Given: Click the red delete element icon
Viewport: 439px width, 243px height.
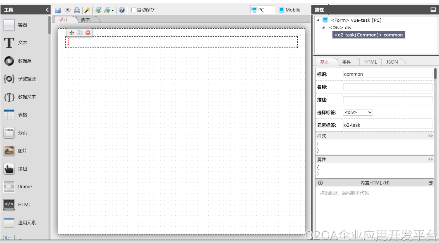Looking at the screenshot, I should tap(88, 33).
